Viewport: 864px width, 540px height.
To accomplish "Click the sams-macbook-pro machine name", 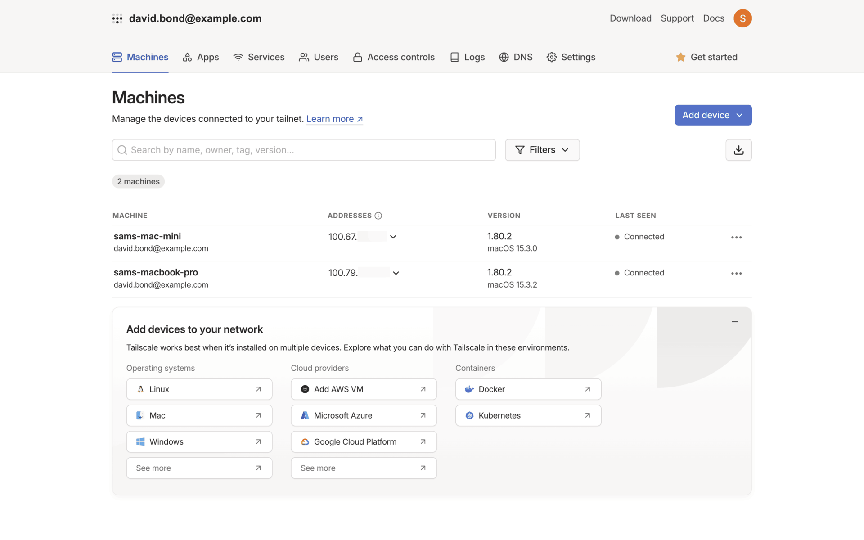I will 156,272.
